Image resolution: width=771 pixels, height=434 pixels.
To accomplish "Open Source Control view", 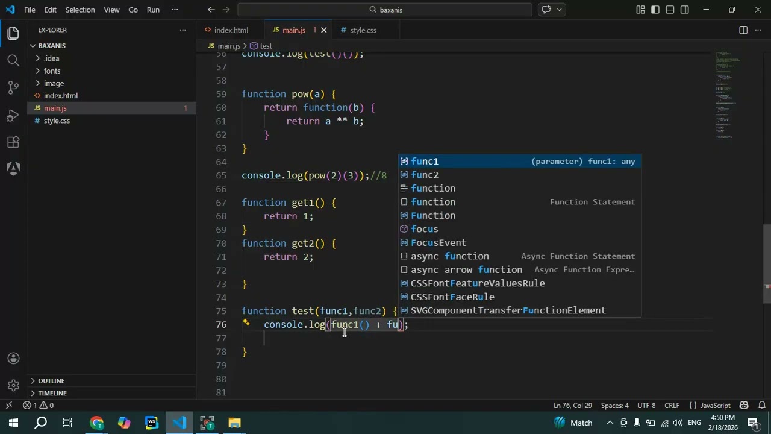I will click(x=13, y=87).
